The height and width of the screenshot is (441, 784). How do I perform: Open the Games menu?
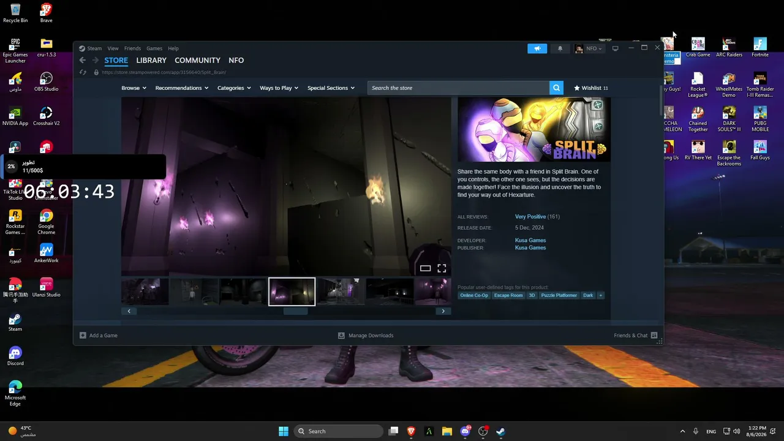click(154, 48)
